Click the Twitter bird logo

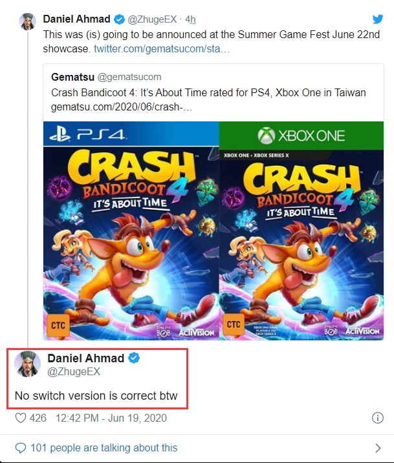coord(378,19)
